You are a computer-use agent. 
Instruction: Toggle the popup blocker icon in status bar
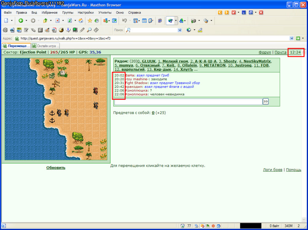tap(202, 226)
